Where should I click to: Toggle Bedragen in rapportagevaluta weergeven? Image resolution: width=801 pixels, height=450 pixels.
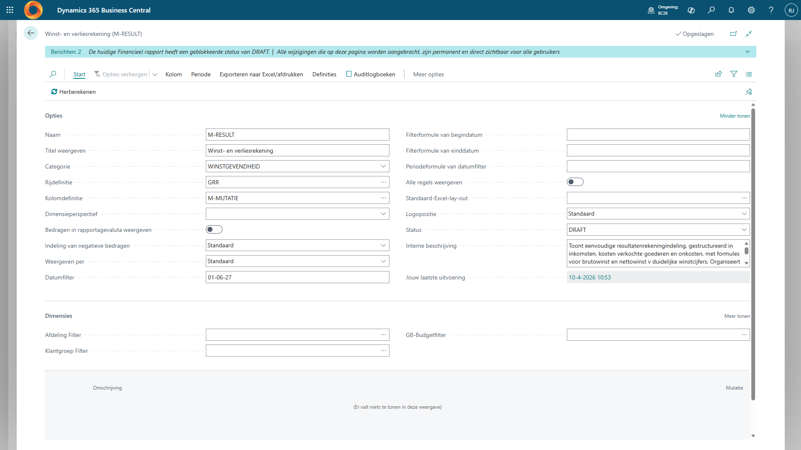coord(214,230)
